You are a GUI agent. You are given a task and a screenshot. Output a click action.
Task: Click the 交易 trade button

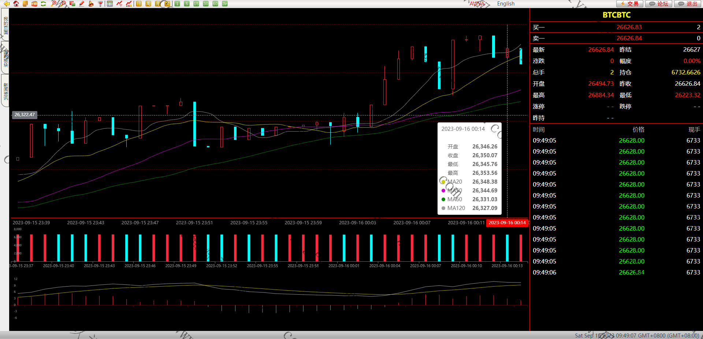point(630,4)
